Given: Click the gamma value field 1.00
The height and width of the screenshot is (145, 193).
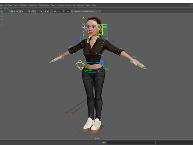Looking at the screenshot, I should pos(68,11).
